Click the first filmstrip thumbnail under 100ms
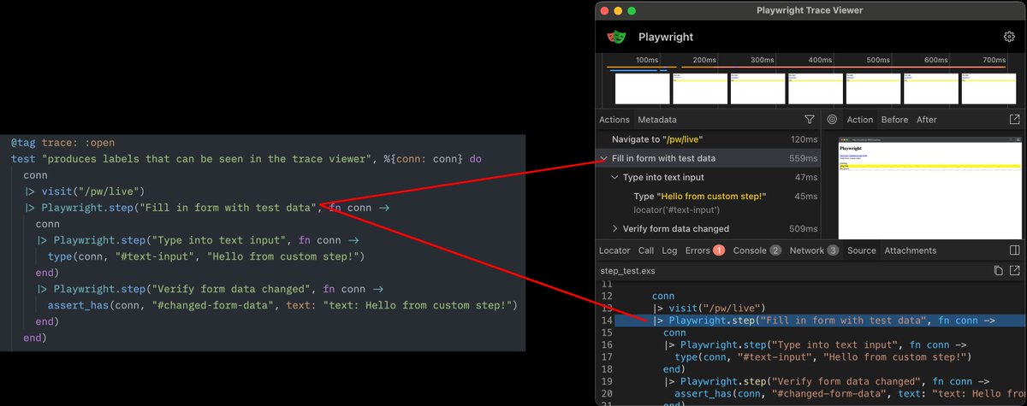Image resolution: width=1027 pixels, height=406 pixels. point(642,89)
